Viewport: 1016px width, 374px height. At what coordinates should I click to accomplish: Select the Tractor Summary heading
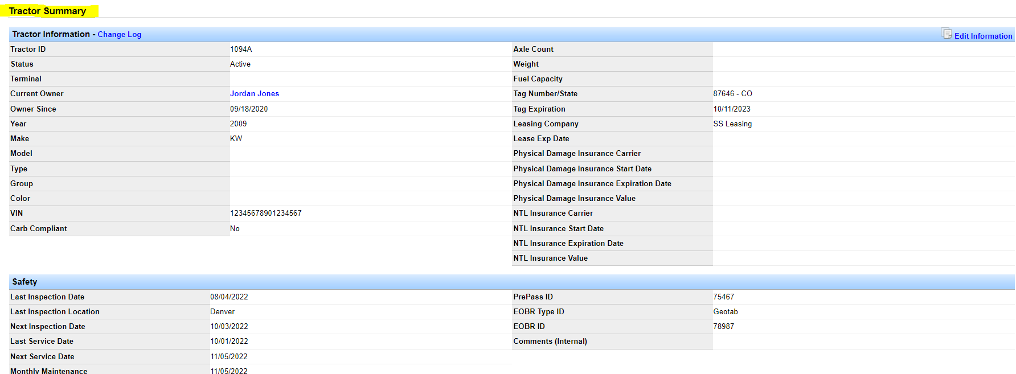[x=47, y=11]
